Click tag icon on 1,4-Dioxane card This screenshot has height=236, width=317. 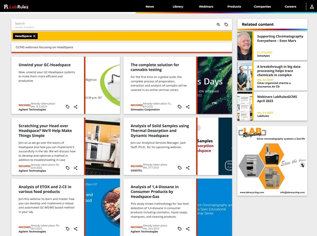pos(180,229)
